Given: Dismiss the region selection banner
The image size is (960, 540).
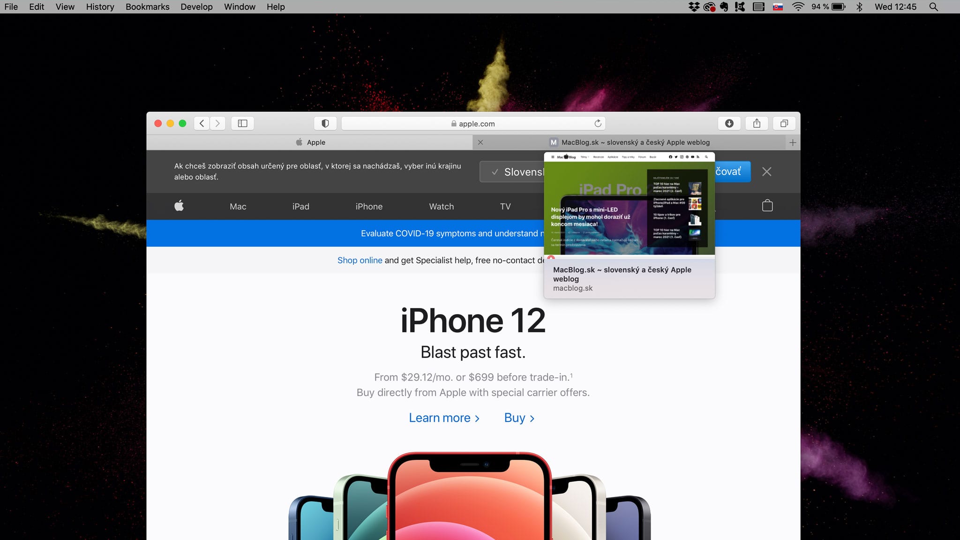Looking at the screenshot, I should tap(766, 172).
